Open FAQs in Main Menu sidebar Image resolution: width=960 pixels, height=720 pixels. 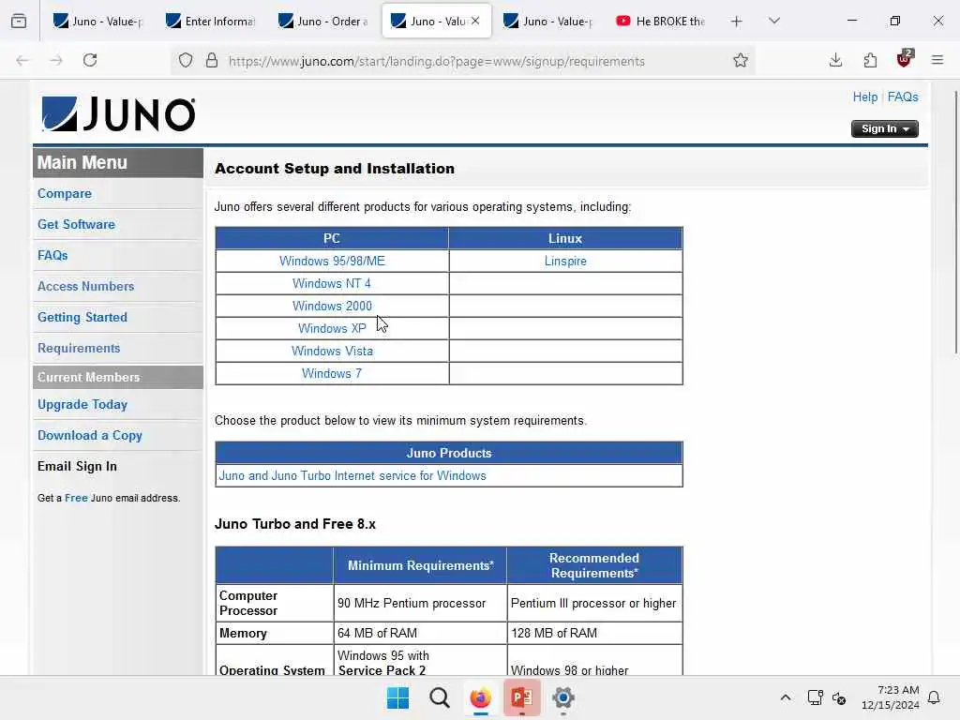point(52,255)
